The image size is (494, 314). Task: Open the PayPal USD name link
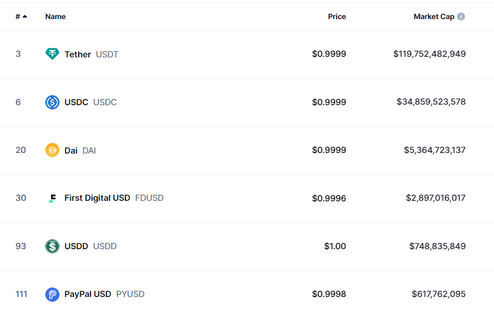[88, 294]
